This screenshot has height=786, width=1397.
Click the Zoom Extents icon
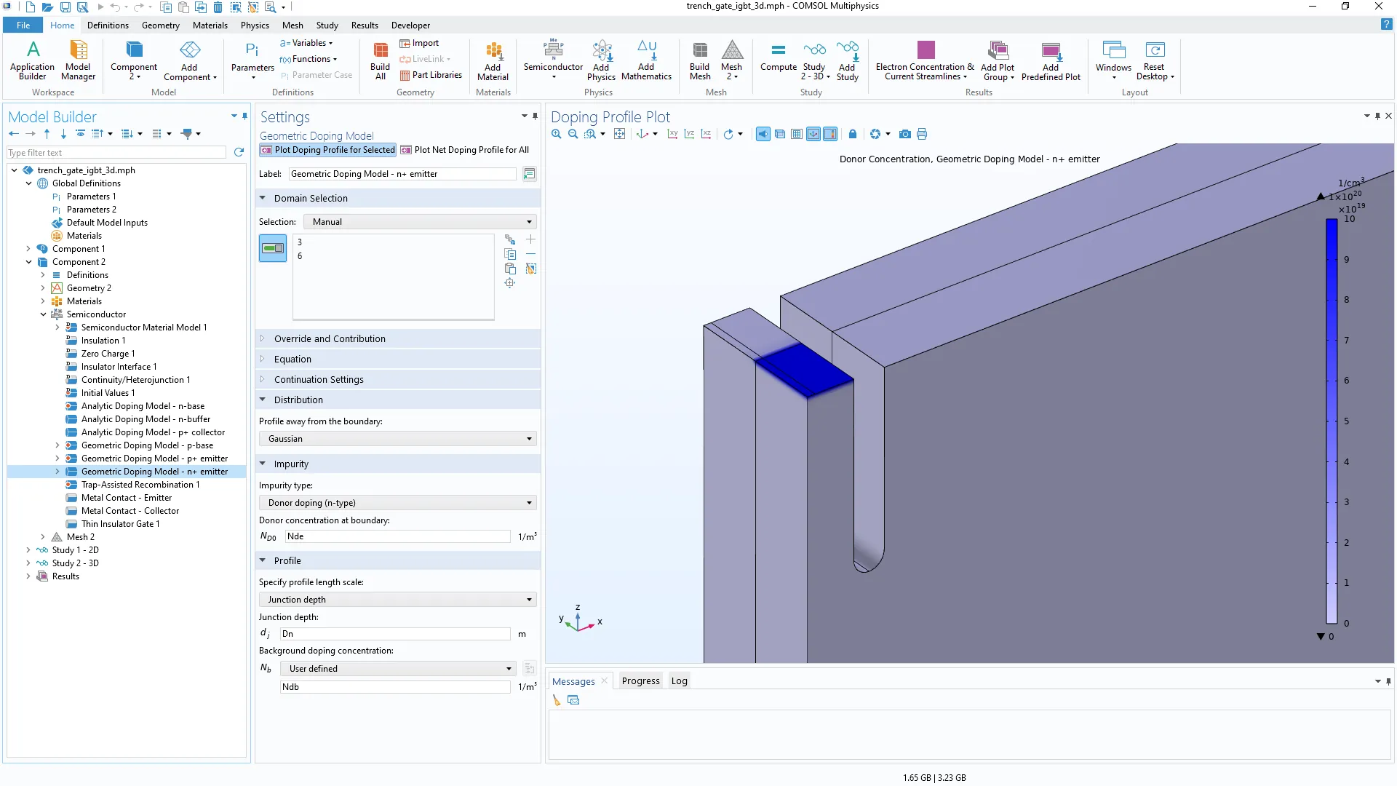coord(619,134)
